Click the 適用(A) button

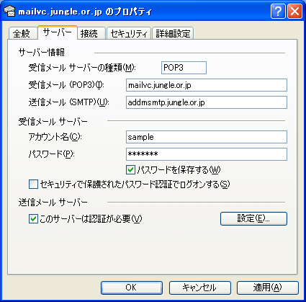268,288
